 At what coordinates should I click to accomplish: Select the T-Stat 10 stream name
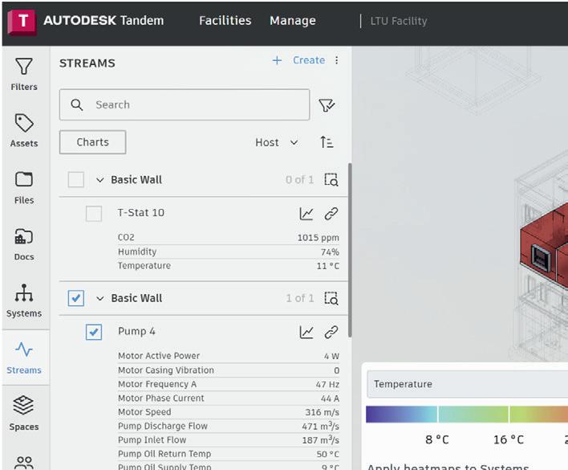[x=141, y=213]
